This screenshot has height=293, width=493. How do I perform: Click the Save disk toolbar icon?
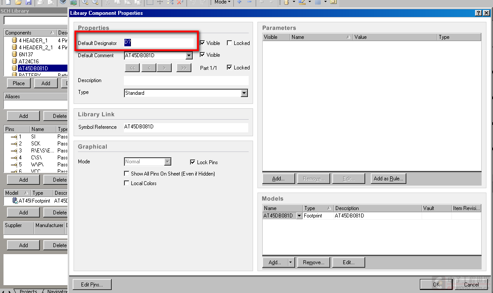(x=28, y=2)
